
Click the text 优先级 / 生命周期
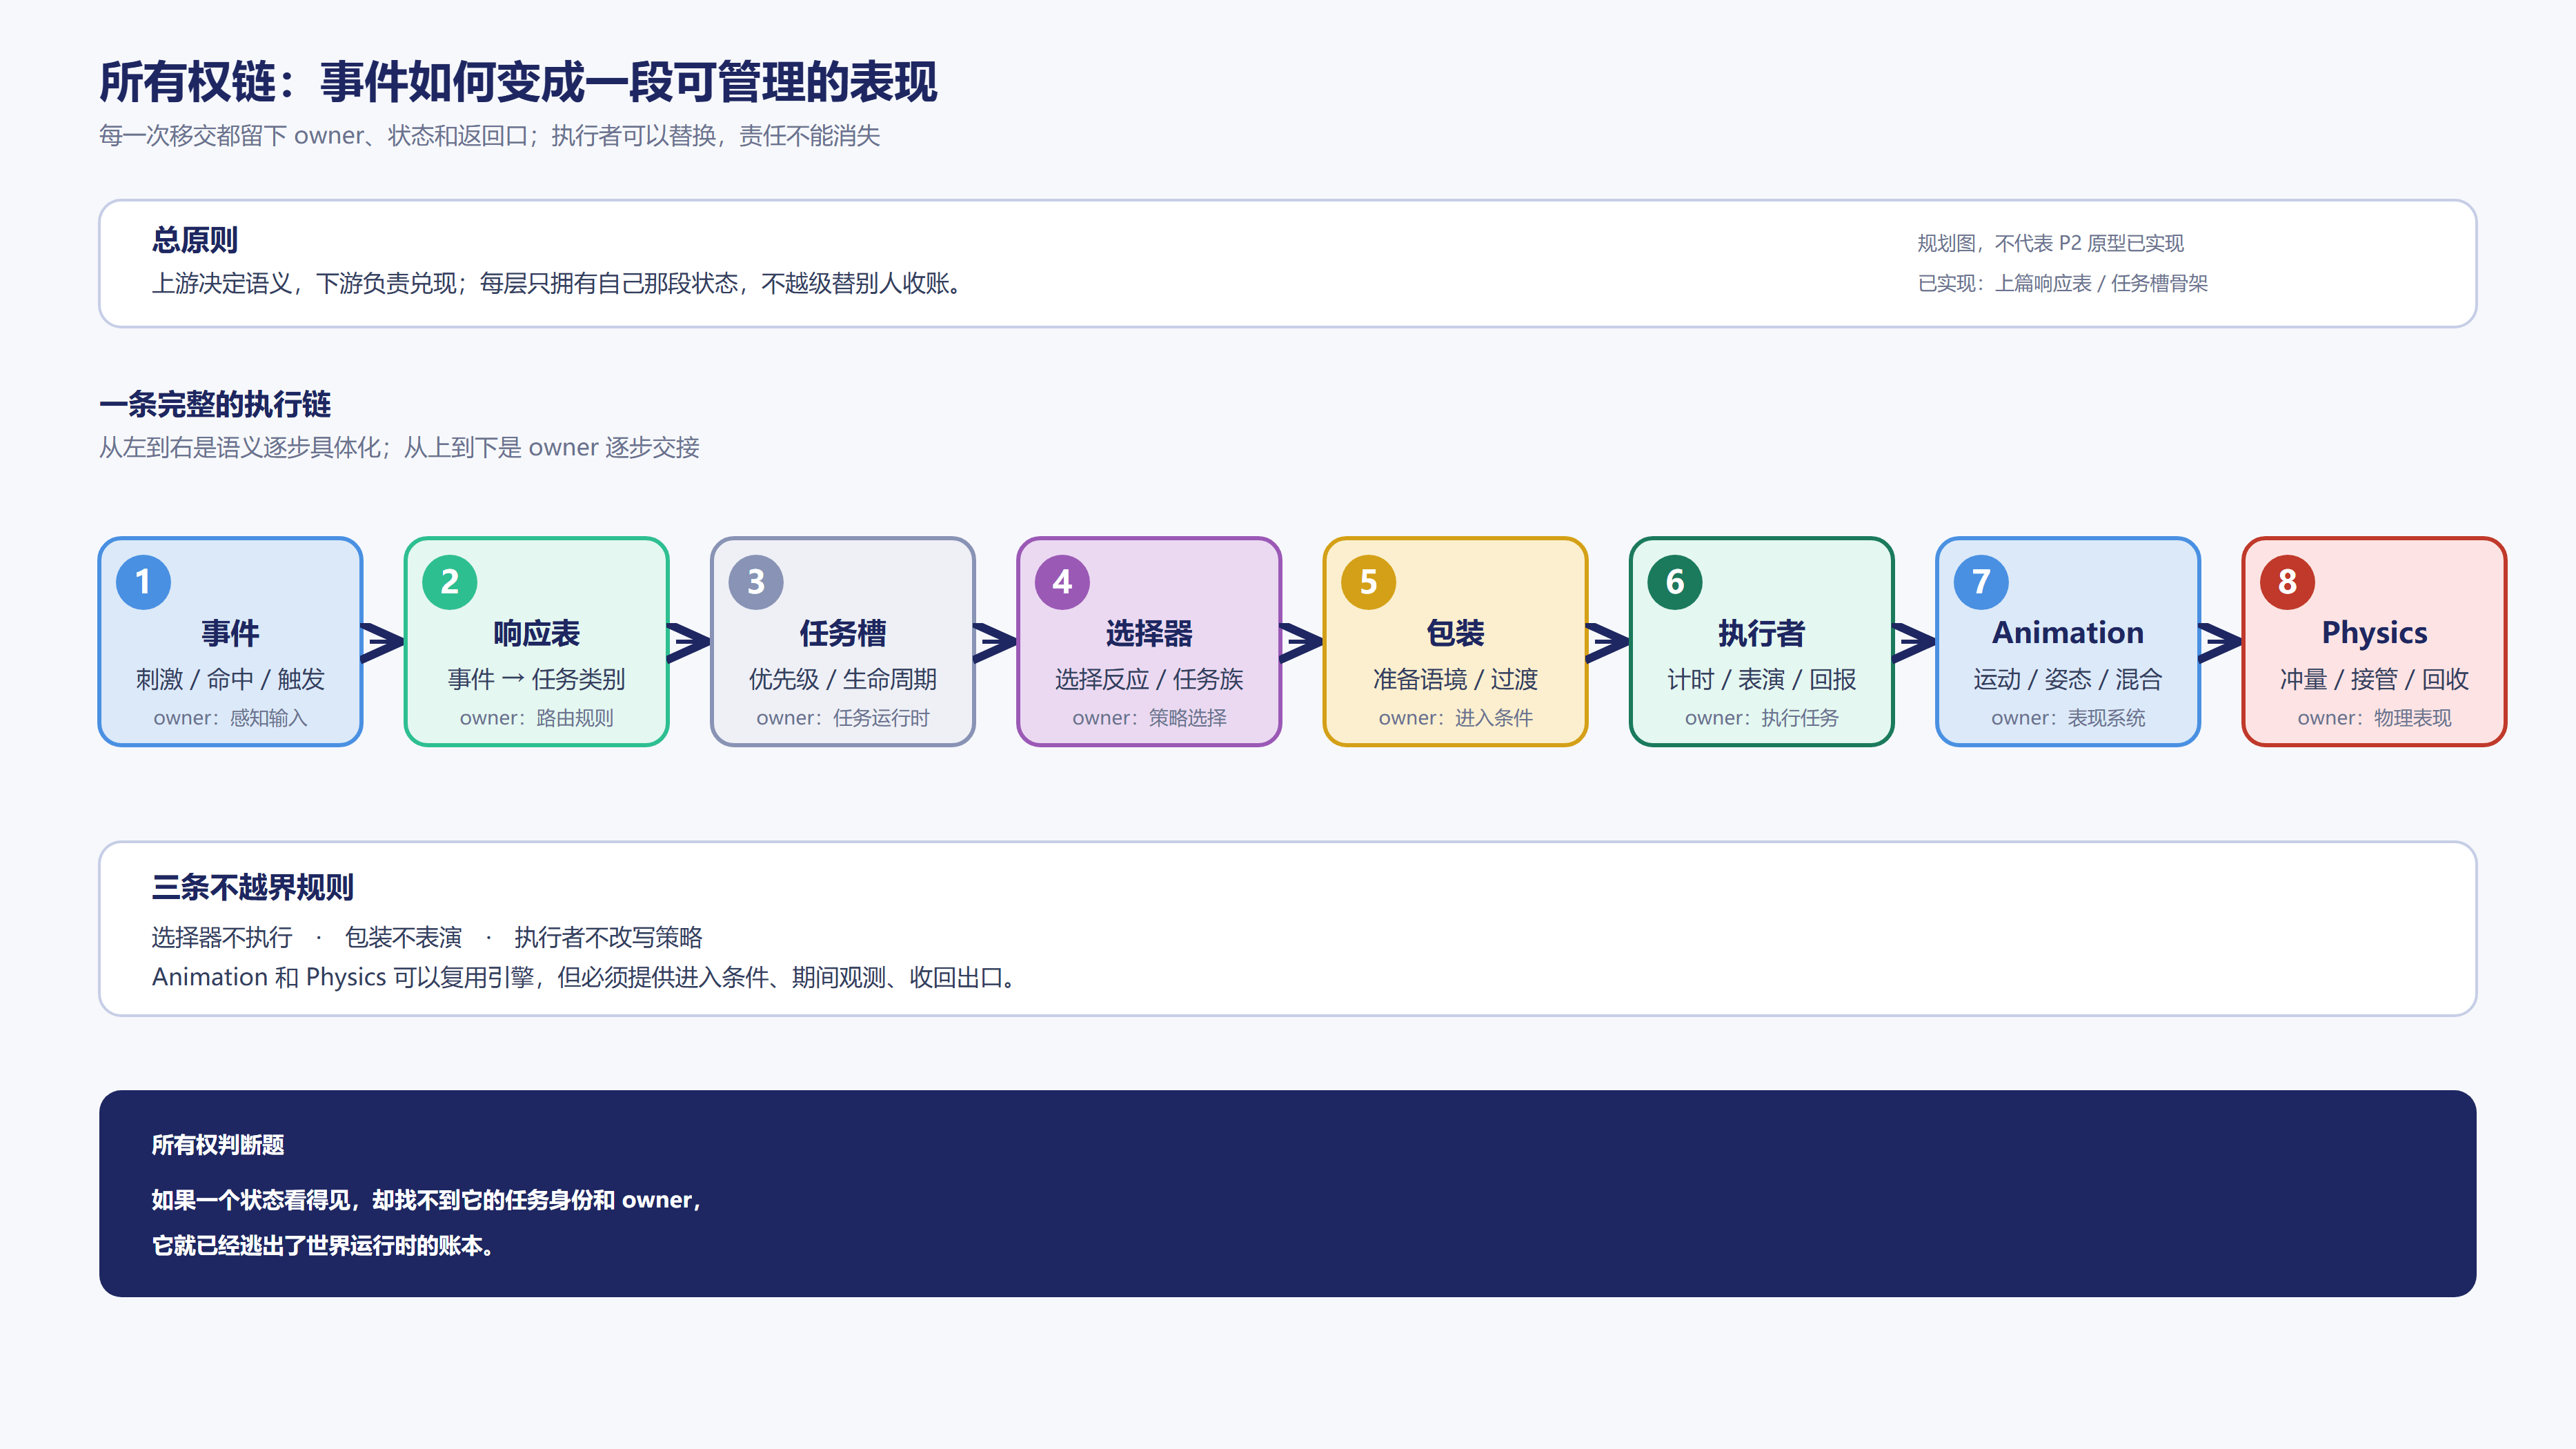pos(843,679)
